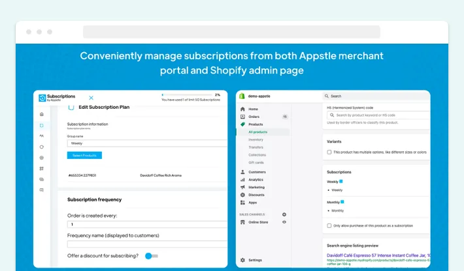Open Customers in Shopify navigation
This screenshot has width=464, height=271.
(x=257, y=172)
